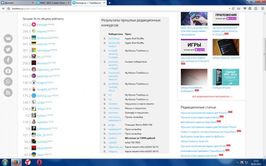Image resolution: width=266 pixels, height=166 pixels.
Task: Share via the Twitter sidebar icon
Action: click(x=8, y=49)
